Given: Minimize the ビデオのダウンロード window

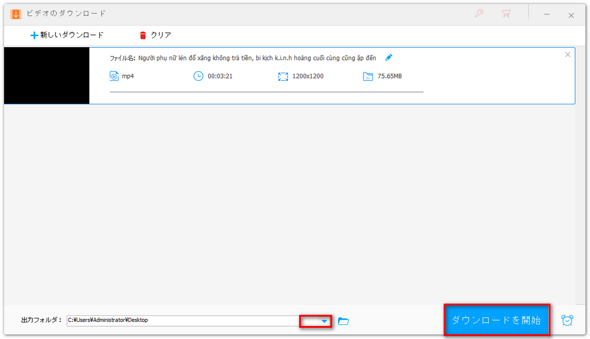Looking at the screenshot, I should [x=547, y=15].
